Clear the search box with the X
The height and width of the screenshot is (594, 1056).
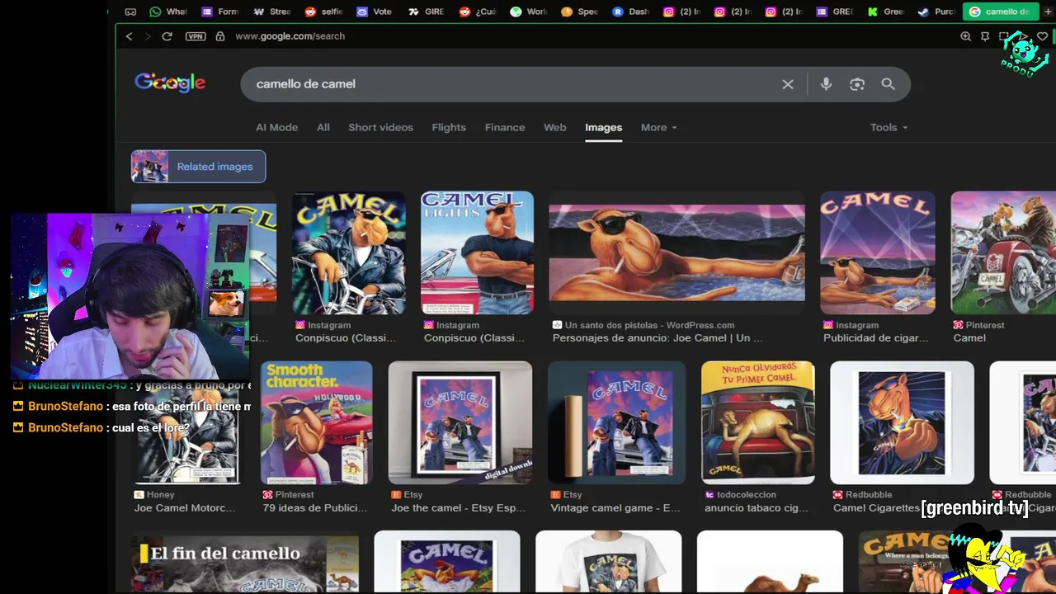[x=788, y=84]
